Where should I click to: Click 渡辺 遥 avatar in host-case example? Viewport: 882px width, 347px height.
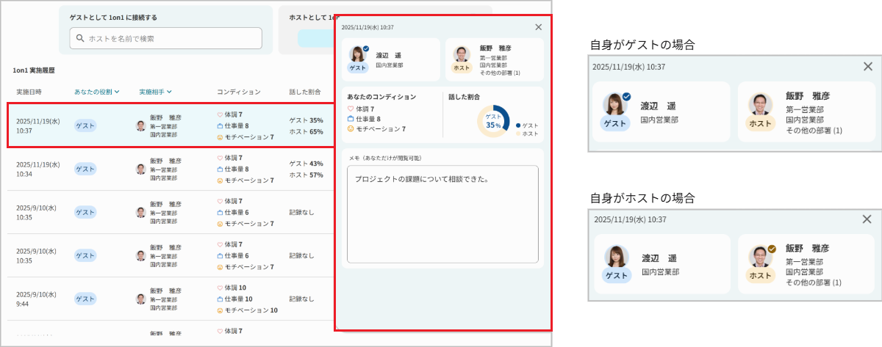[616, 258]
